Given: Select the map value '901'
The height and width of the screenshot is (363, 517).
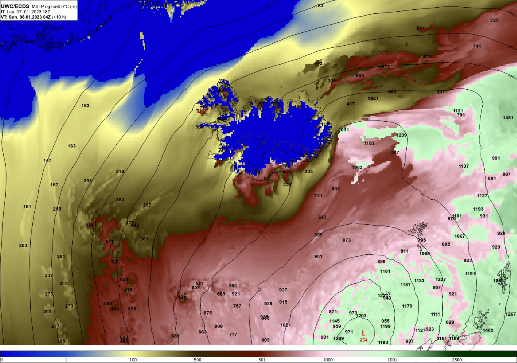Looking at the screenshot, I should (x=318, y=256).
